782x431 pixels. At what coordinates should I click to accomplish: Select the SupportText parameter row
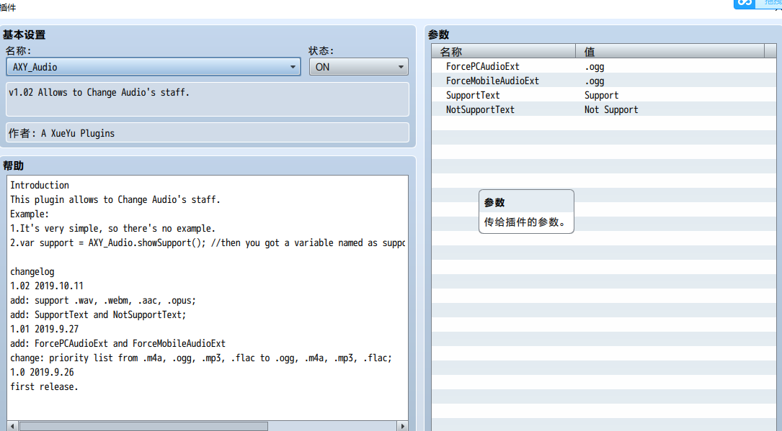pyautogui.click(x=603, y=95)
